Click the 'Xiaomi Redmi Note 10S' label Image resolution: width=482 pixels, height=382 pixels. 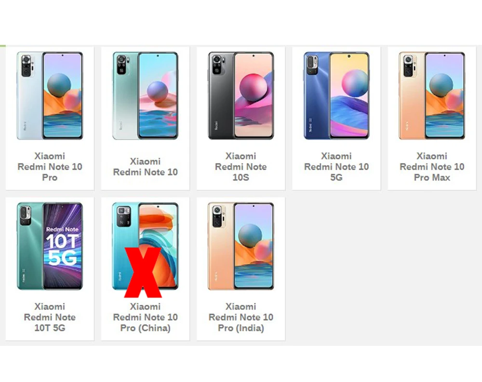pos(241,167)
